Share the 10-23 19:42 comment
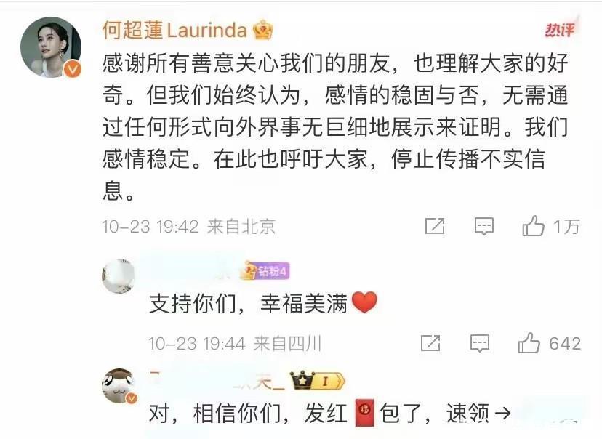602x439 pixels. point(435,226)
